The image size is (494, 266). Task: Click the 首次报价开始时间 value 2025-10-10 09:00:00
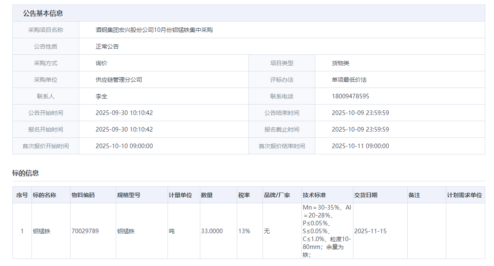pyautogui.click(x=124, y=146)
